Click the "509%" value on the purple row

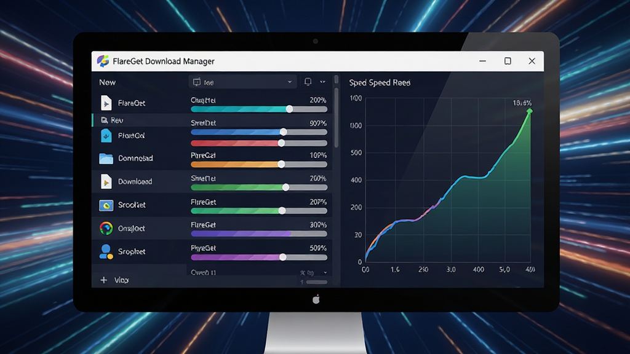318,248
